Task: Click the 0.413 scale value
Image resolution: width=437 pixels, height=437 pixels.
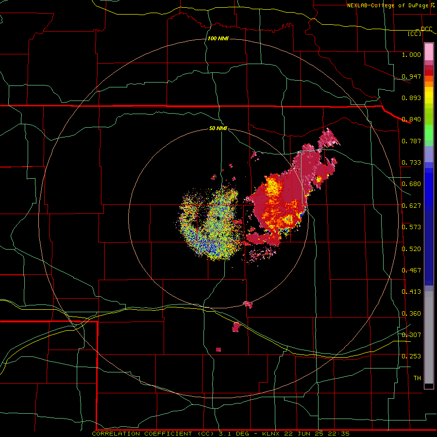Action: click(x=411, y=292)
